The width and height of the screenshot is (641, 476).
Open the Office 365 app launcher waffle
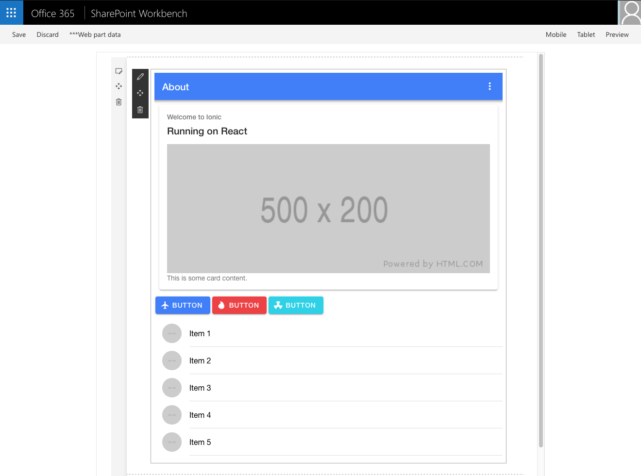pos(11,13)
